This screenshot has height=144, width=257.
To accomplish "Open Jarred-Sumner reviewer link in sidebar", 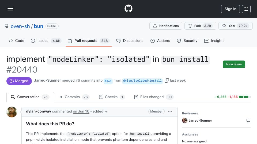I will [x=200, y=121].
